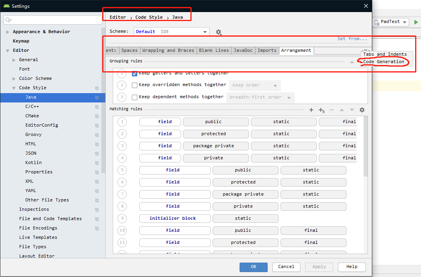421x277 pixels.
Task: Expand the General tree node
Action: pos(14,60)
